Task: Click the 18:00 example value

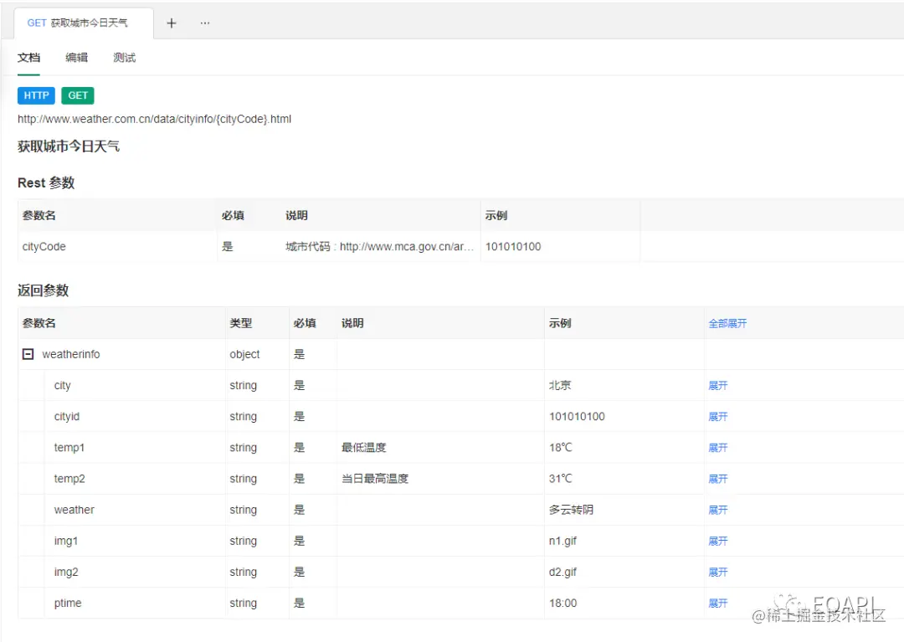Action: tap(562, 603)
